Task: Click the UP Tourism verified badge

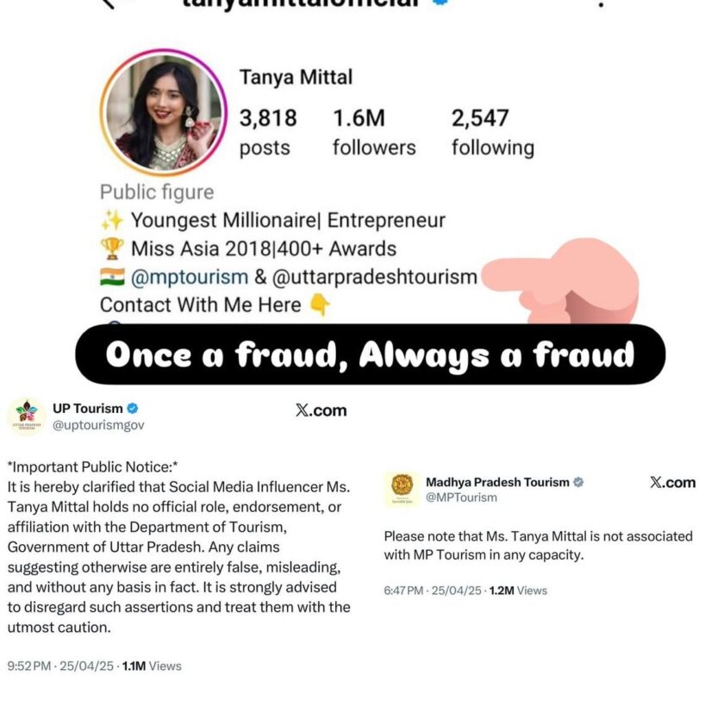Action: [x=133, y=409]
